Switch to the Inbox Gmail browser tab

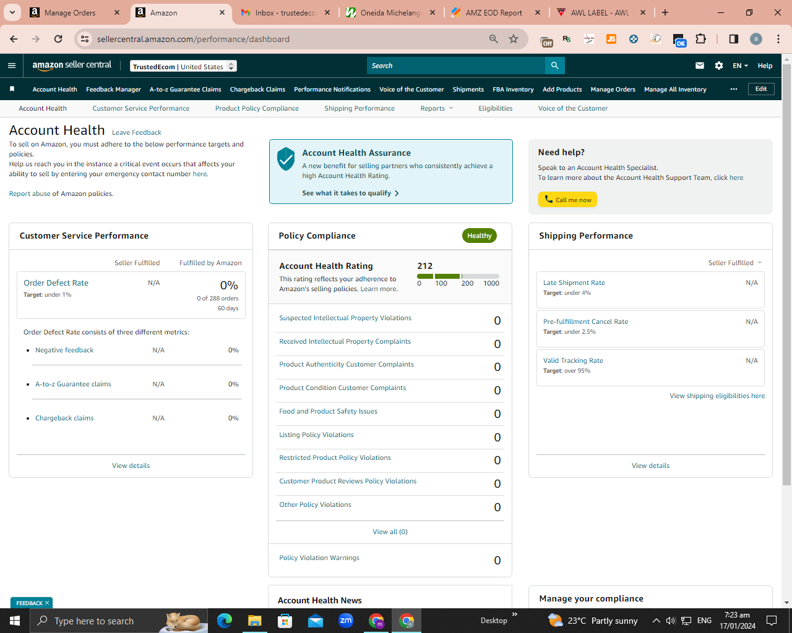click(286, 12)
